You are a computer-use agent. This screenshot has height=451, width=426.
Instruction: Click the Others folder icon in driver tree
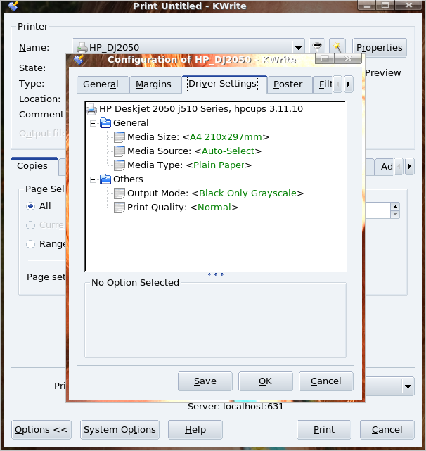pos(105,179)
